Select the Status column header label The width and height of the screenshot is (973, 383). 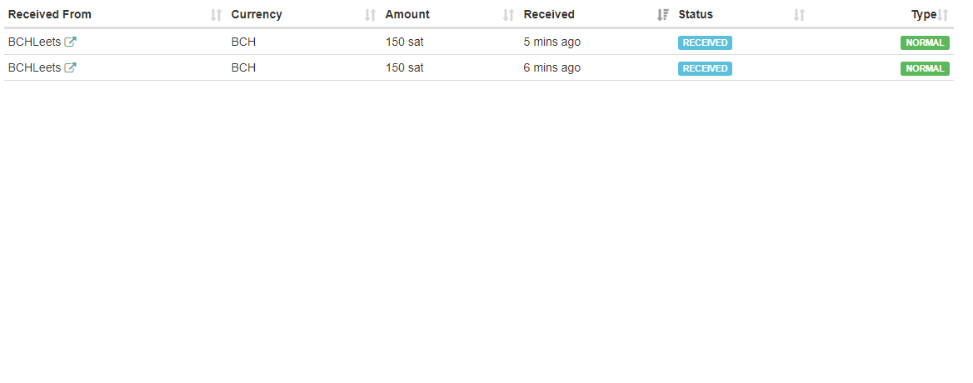pos(696,15)
